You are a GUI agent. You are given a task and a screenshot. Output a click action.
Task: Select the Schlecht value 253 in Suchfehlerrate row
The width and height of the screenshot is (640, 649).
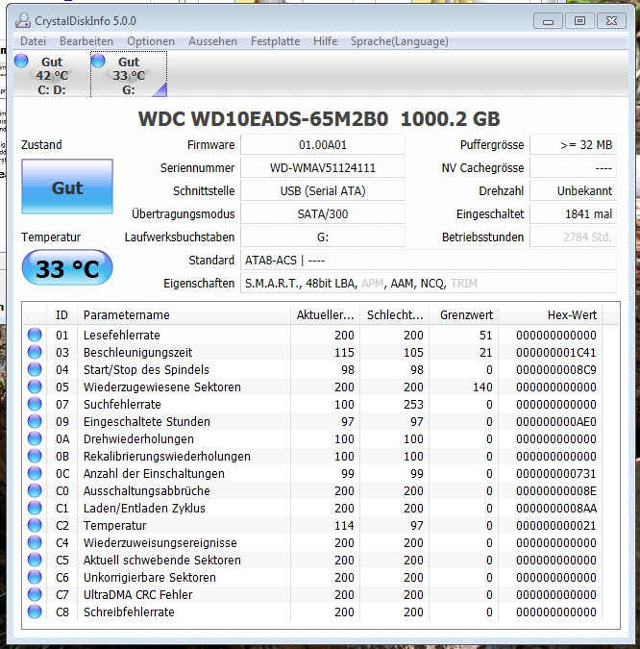click(413, 405)
